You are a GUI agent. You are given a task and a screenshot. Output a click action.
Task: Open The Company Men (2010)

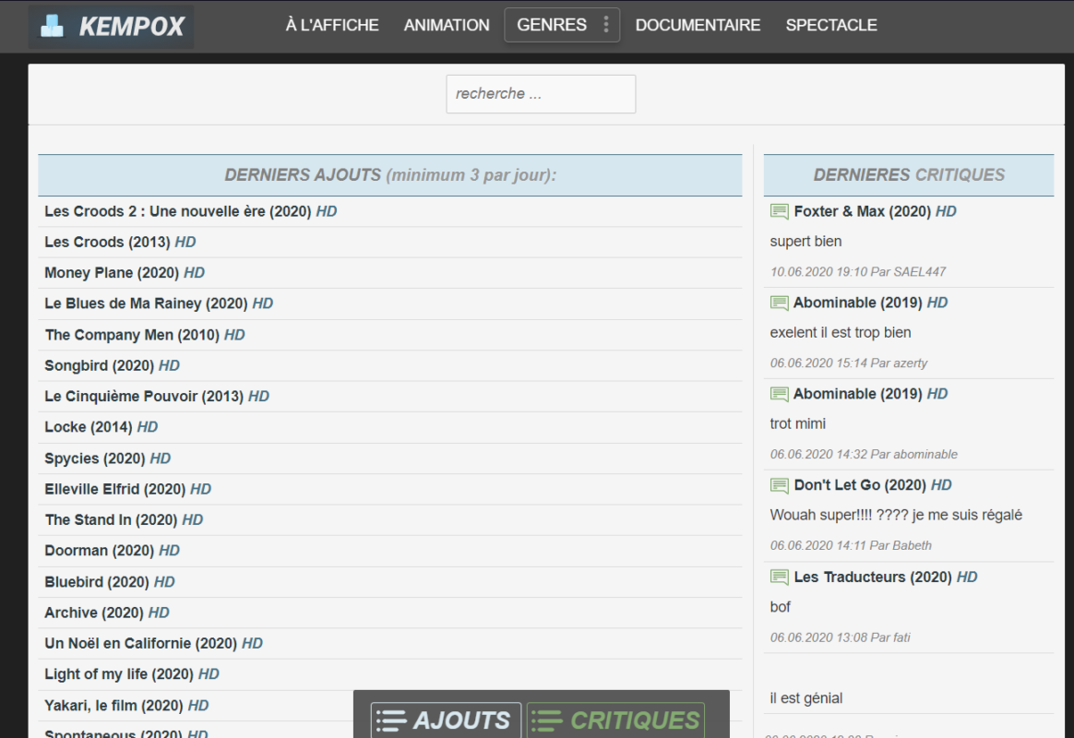tap(145, 335)
